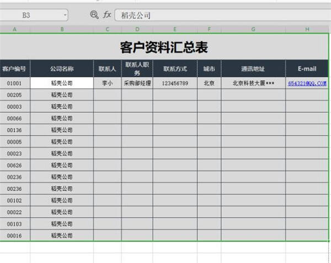The image size is (331, 263).
Task: Open the 654321@QQ.COM email link
Action: coord(307,83)
